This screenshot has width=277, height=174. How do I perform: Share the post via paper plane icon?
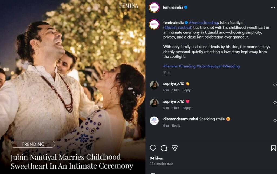(175, 148)
